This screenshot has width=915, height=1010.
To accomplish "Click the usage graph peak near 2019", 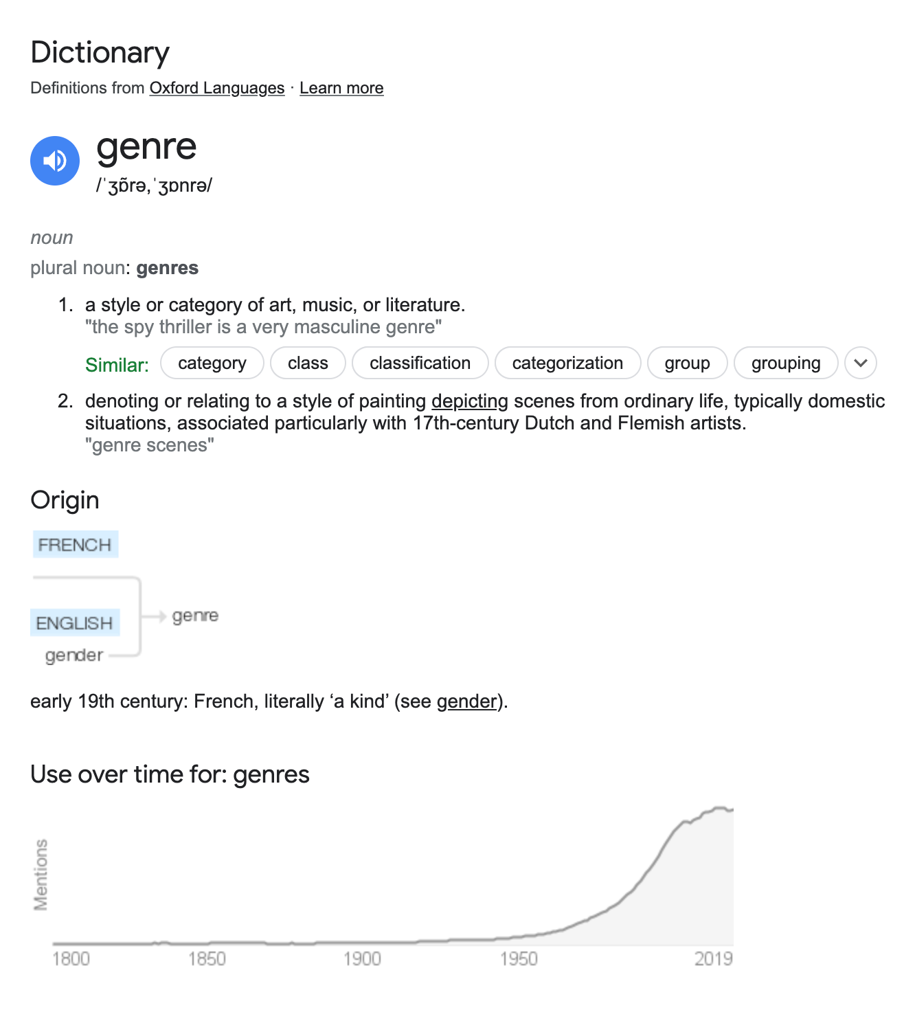I will [x=719, y=809].
